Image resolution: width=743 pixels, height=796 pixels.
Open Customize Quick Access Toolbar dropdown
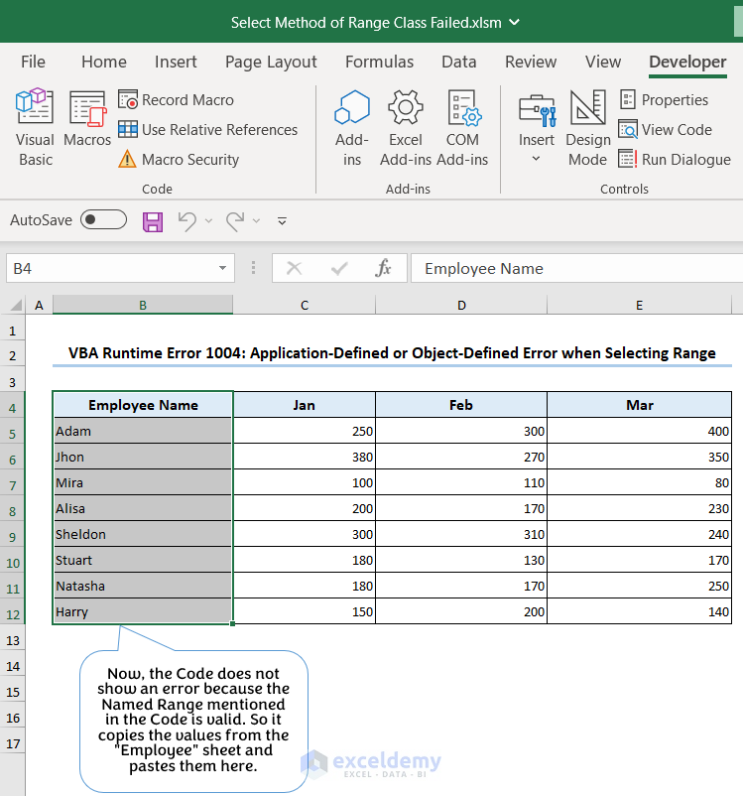(282, 220)
